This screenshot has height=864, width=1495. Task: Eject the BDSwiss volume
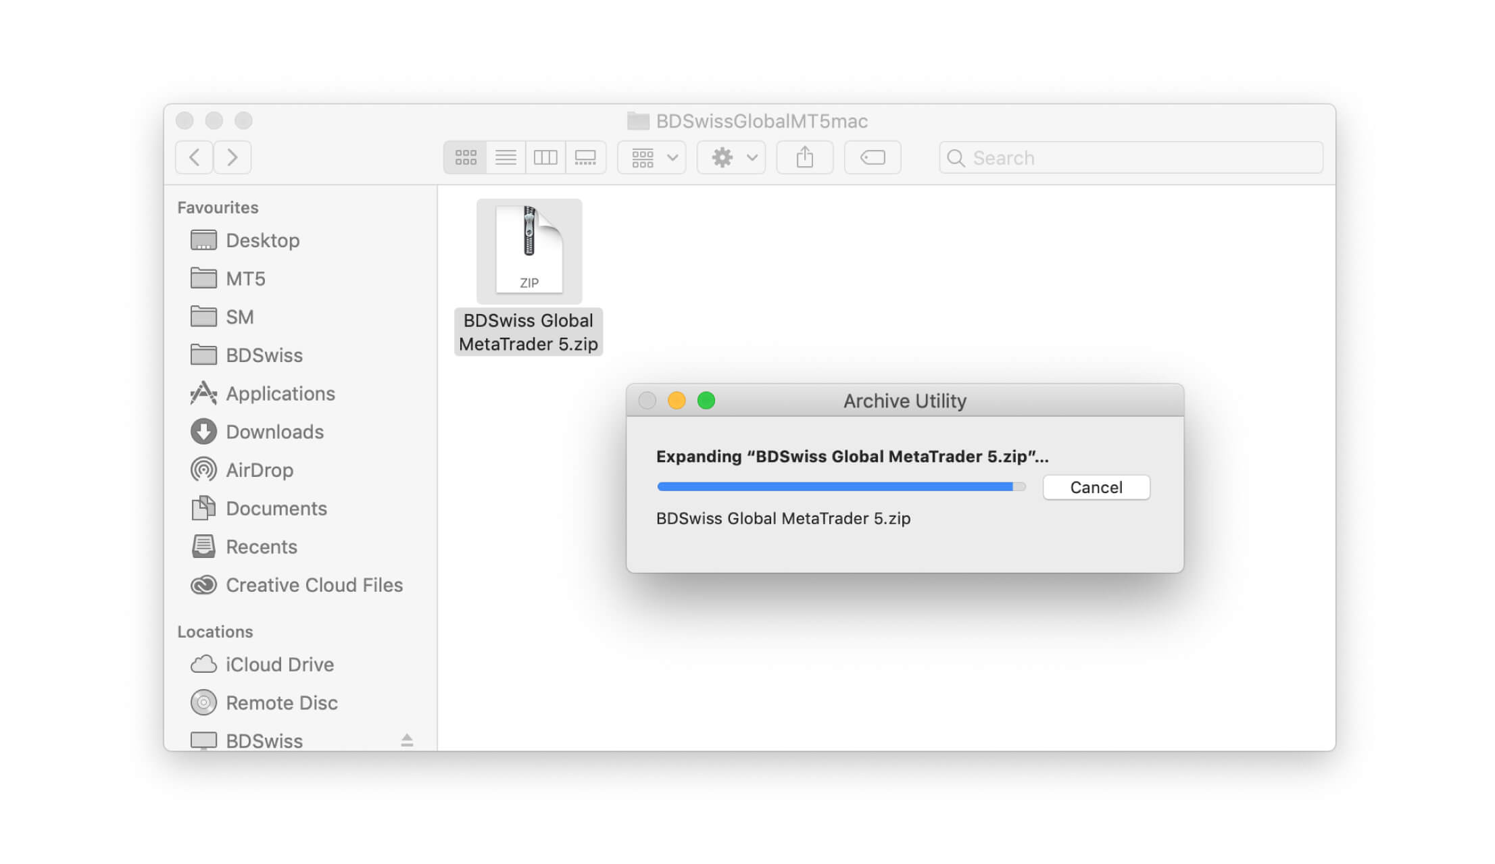pyautogui.click(x=407, y=740)
